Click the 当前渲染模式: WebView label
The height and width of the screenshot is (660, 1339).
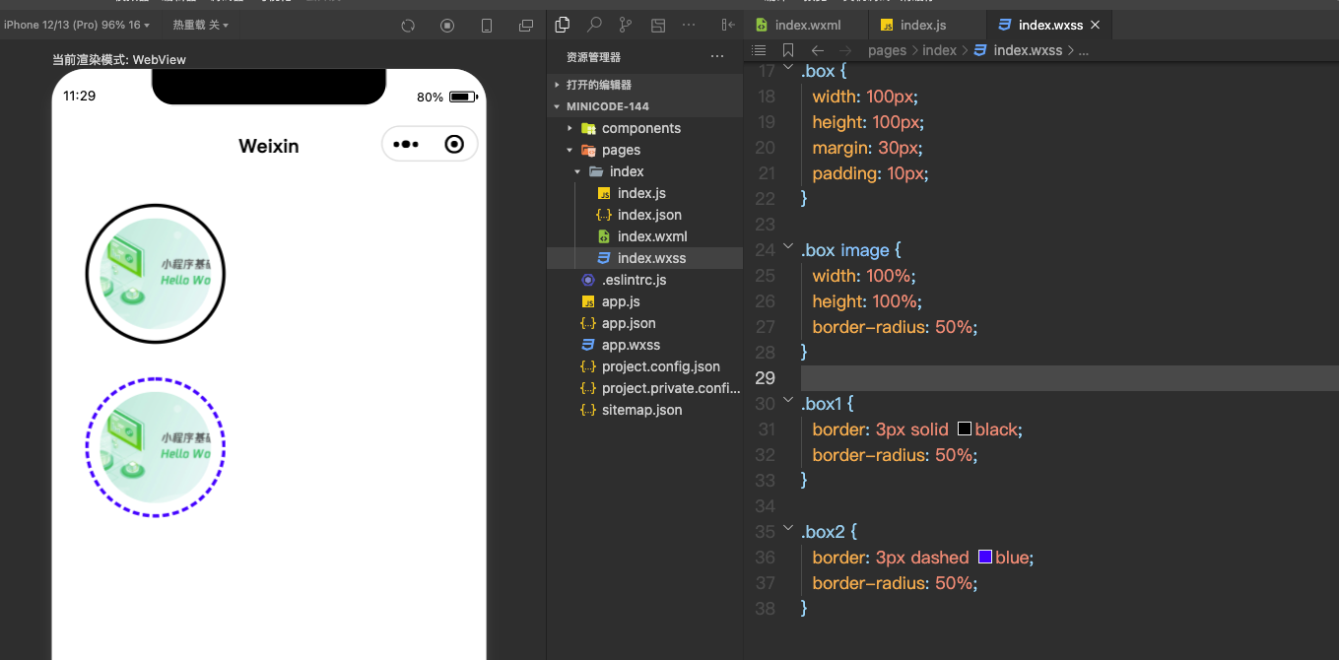[119, 59]
